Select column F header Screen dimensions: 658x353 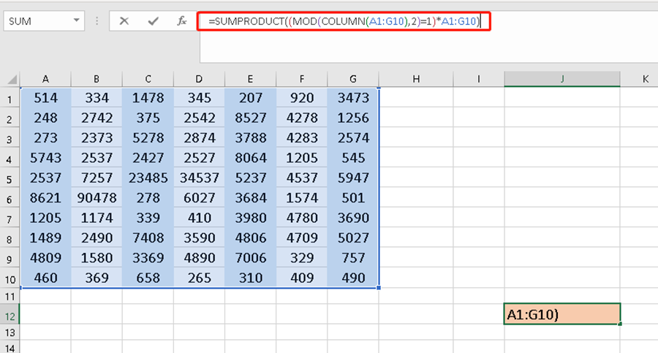pyautogui.click(x=302, y=79)
